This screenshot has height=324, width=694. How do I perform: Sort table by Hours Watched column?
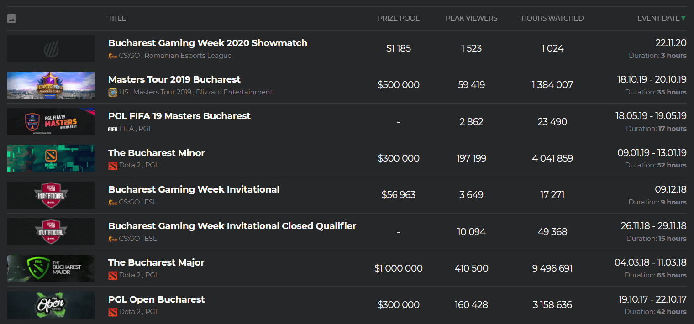pyautogui.click(x=552, y=18)
